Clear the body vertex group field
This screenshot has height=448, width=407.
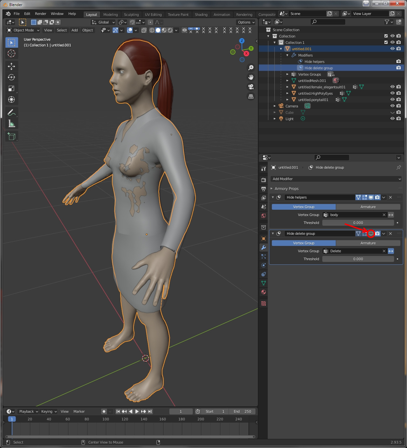(x=384, y=215)
